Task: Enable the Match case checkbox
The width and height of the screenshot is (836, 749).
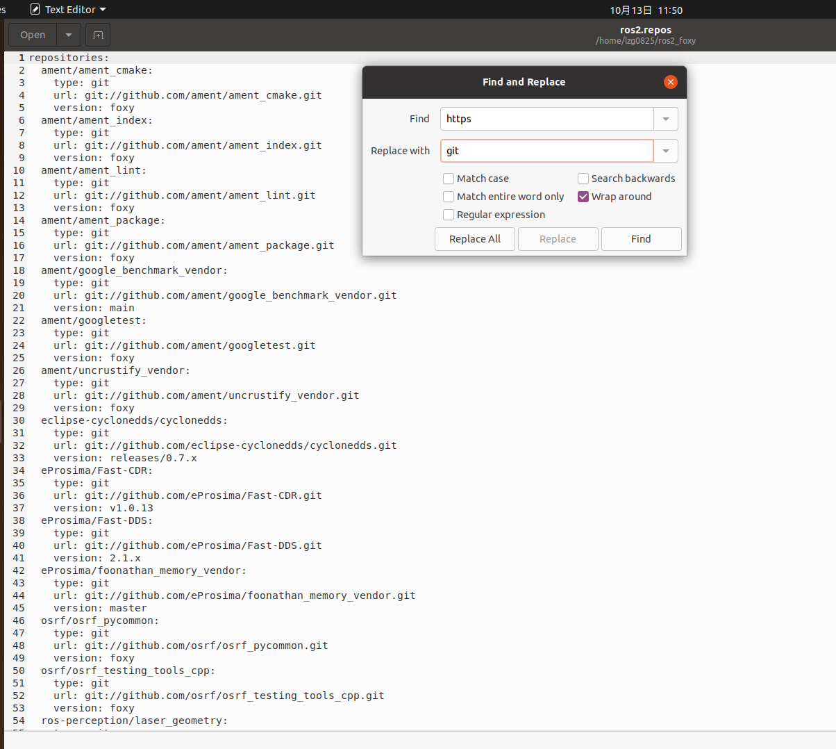Action: (449, 179)
